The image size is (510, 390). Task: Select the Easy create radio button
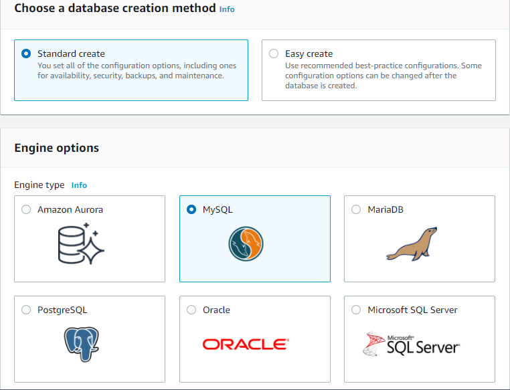pyautogui.click(x=274, y=54)
